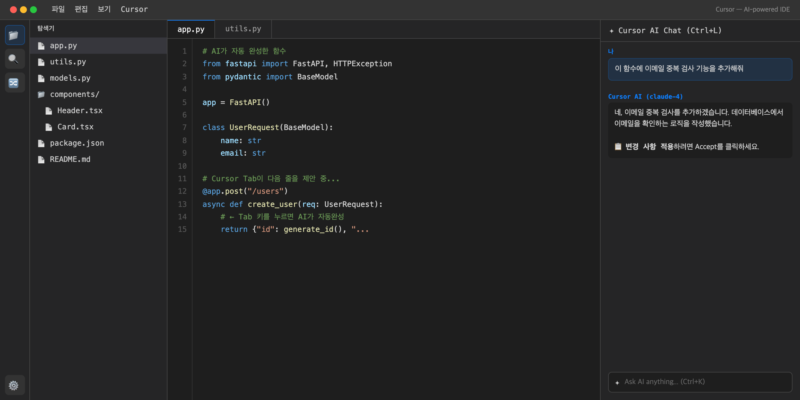Click the user chat message bubble
The height and width of the screenshot is (400, 800).
(x=700, y=69)
